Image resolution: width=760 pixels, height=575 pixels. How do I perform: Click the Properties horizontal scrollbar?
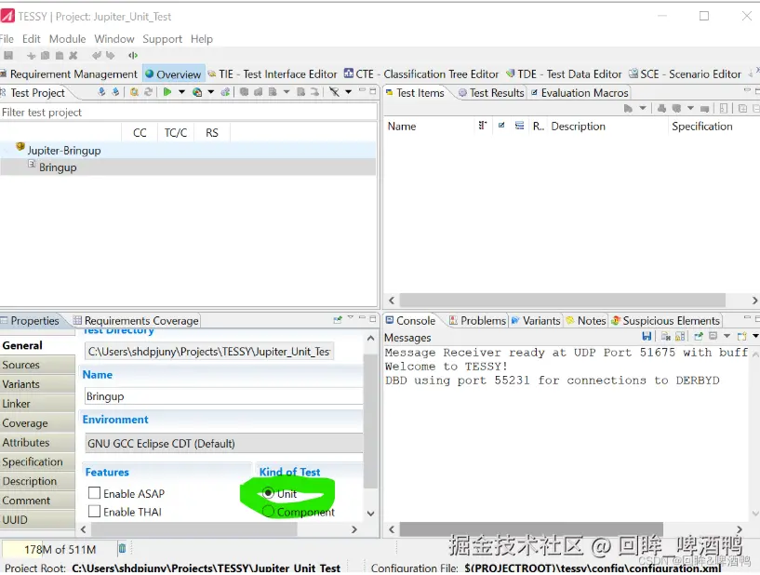tap(194, 528)
